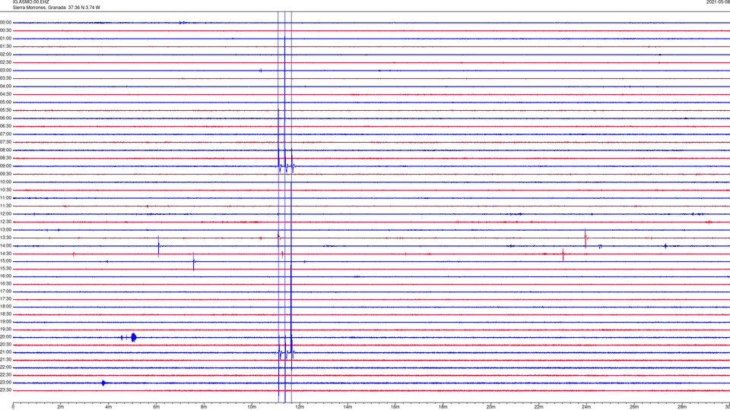
Task: Select the 03:00 trace time label
Action: point(5,70)
